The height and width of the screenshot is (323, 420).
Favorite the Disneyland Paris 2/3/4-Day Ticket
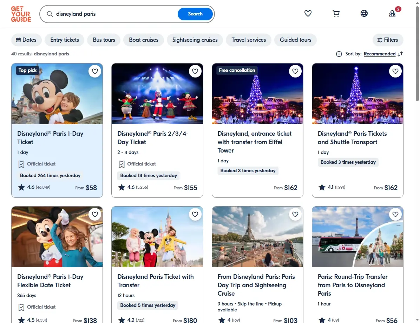point(195,71)
